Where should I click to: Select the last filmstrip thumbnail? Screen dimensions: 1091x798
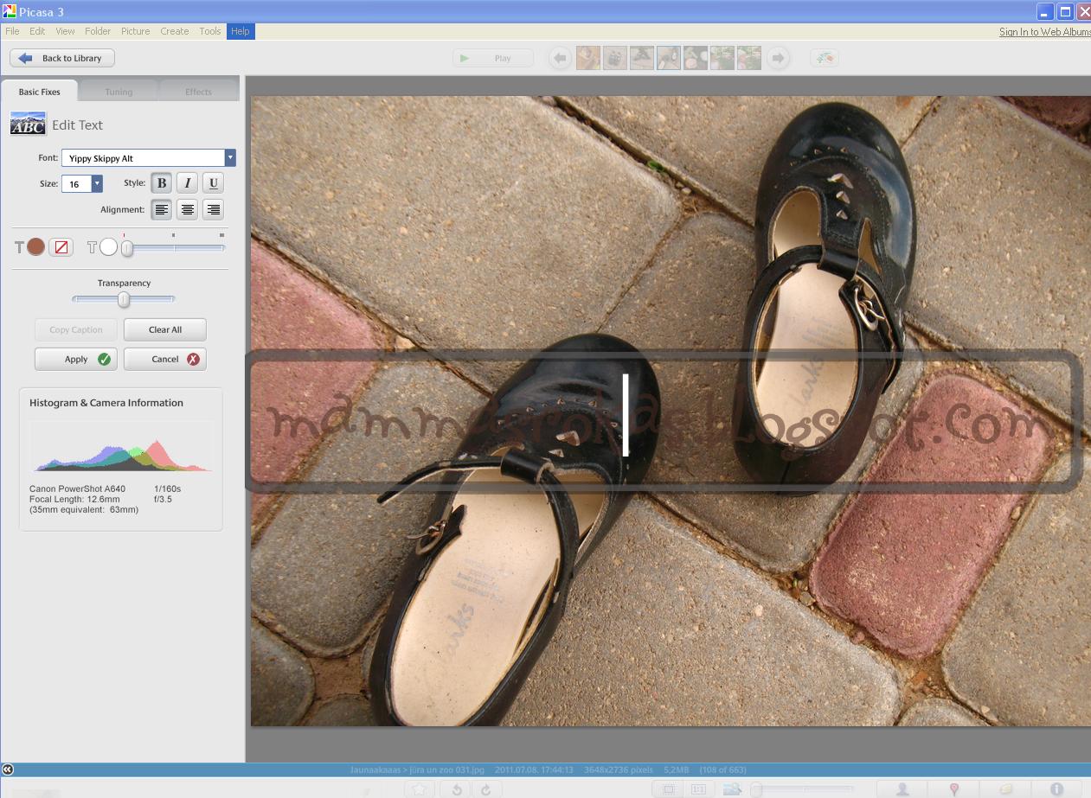click(x=748, y=58)
